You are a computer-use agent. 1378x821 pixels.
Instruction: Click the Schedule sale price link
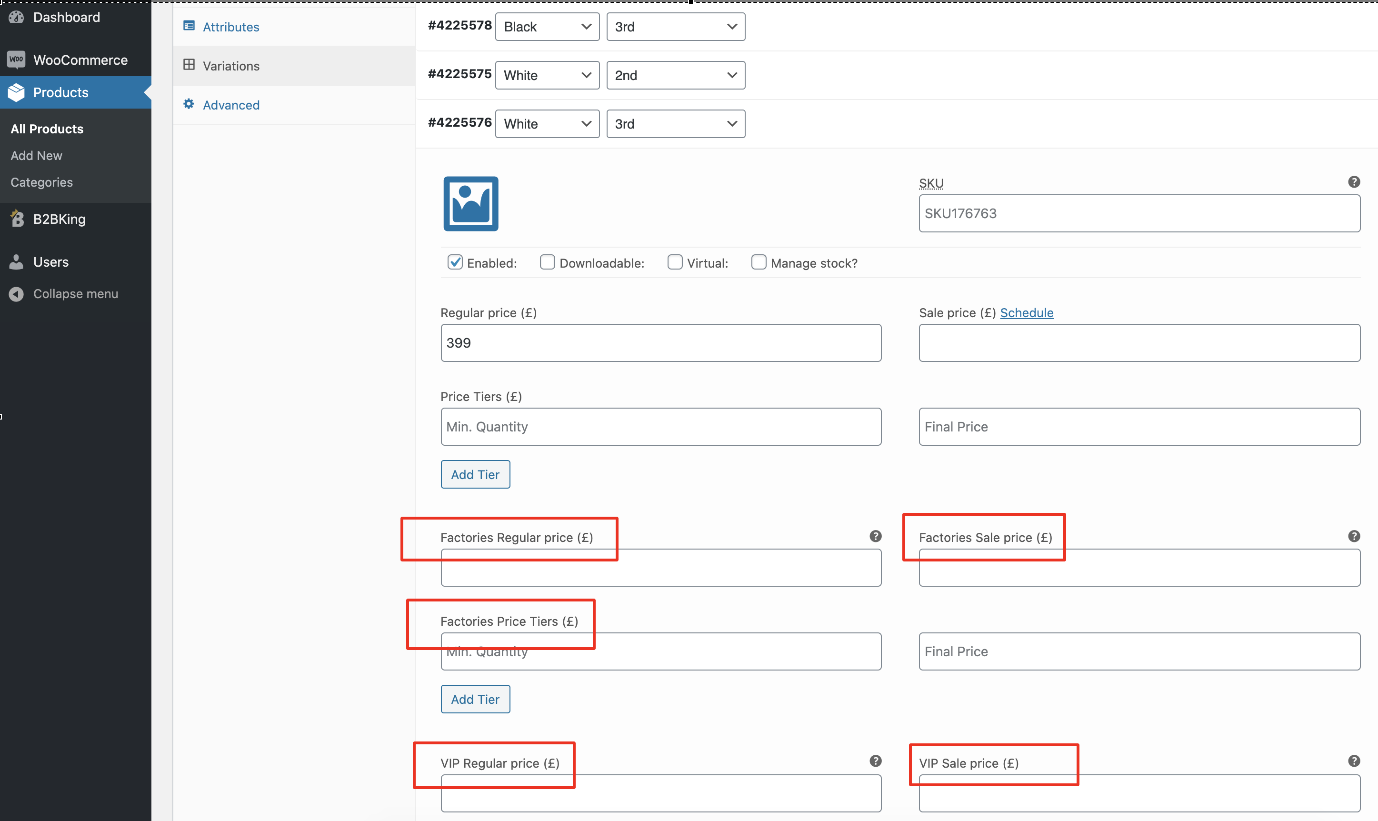point(1027,312)
